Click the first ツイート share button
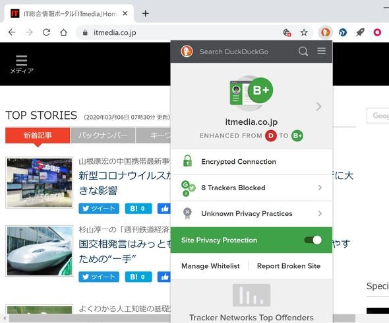389x323 pixels. pyautogui.click(x=99, y=209)
